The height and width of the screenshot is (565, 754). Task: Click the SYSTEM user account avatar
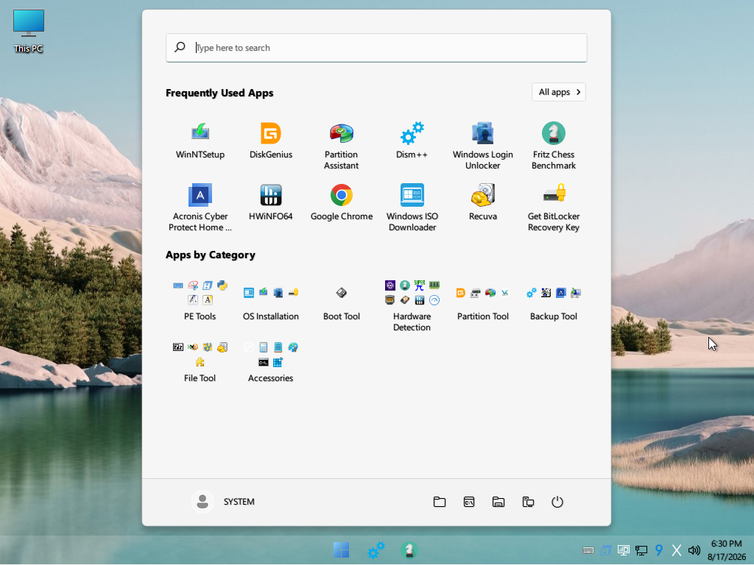tap(202, 502)
